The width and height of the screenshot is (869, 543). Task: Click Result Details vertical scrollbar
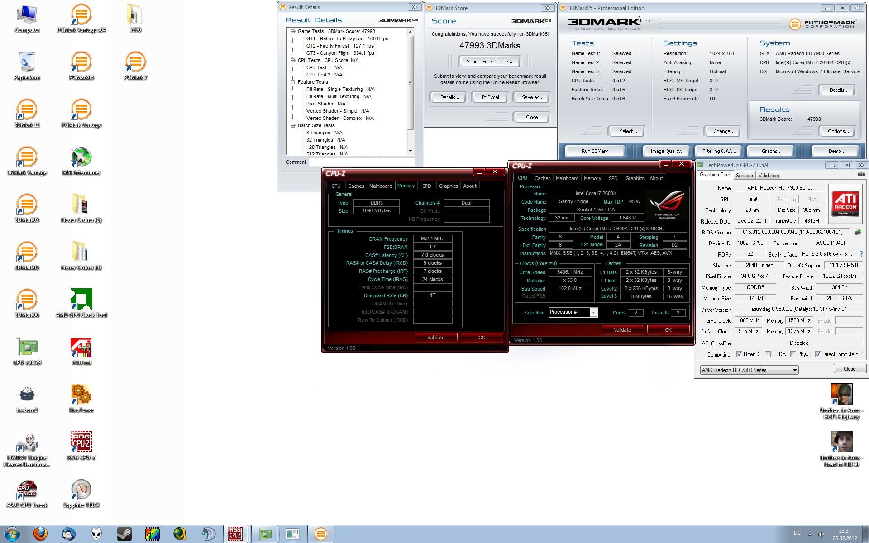click(x=411, y=90)
